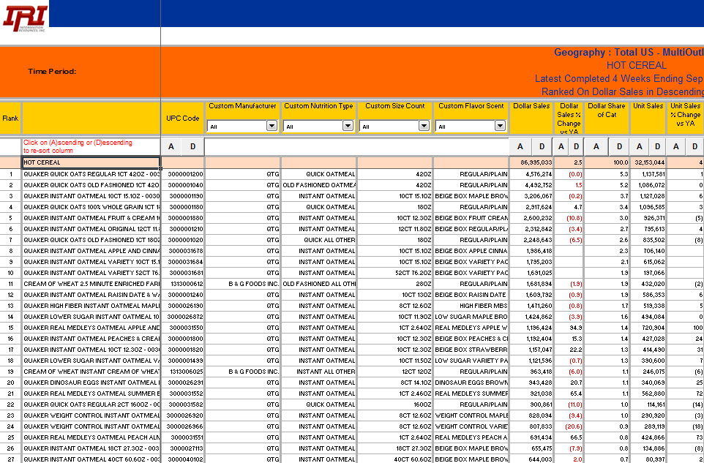Open the Custom Flavor Scent filter dropdown
The width and height of the screenshot is (704, 463).
pyautogui.click(x=500, y=126)
